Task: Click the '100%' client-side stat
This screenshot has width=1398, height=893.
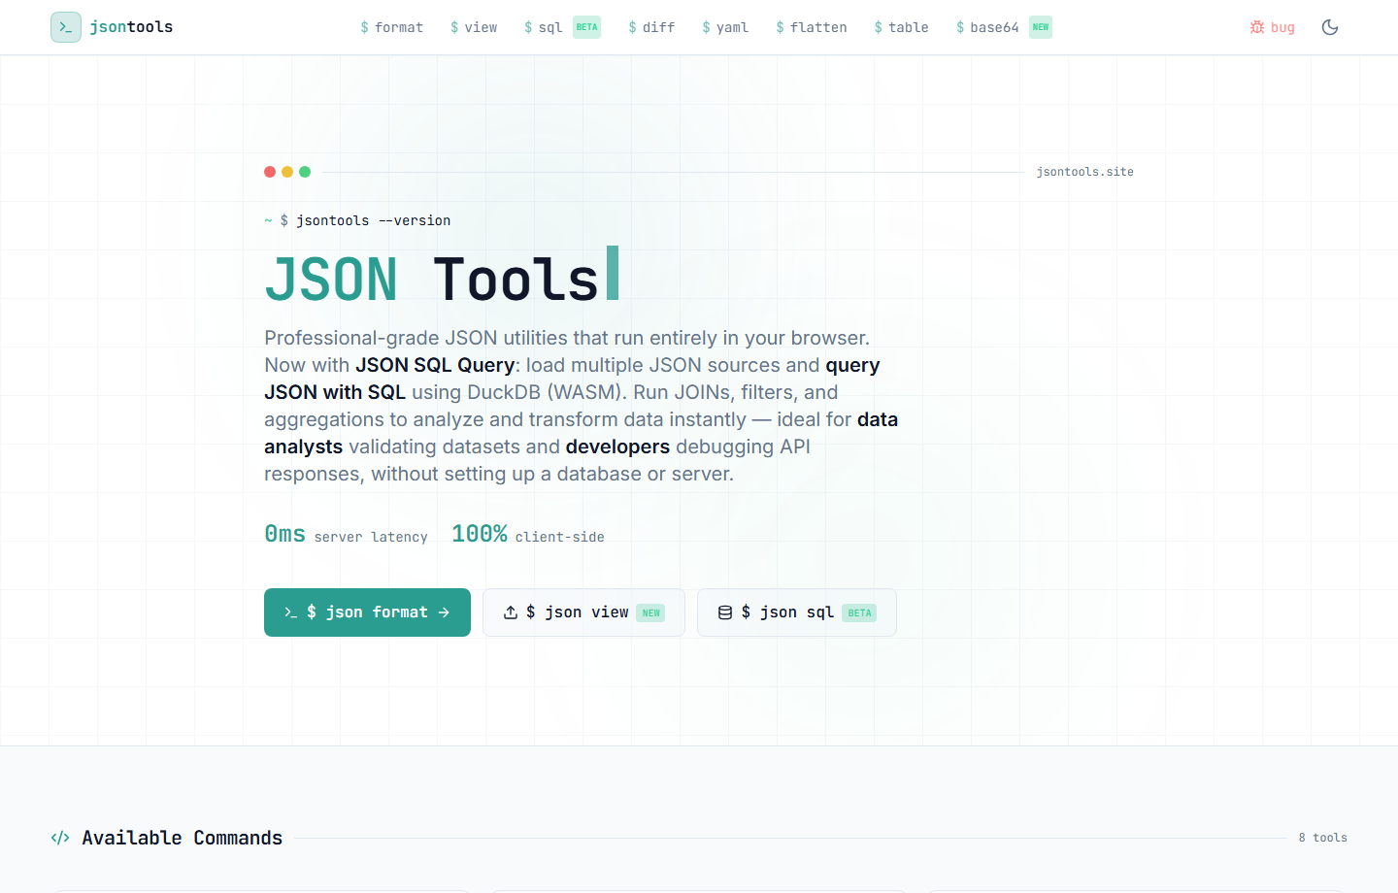Action: (480, 534)
